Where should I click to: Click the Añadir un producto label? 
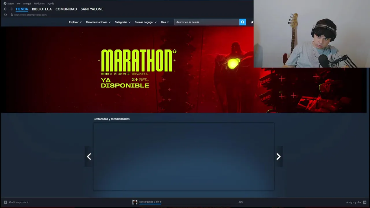tap(19, 202)
